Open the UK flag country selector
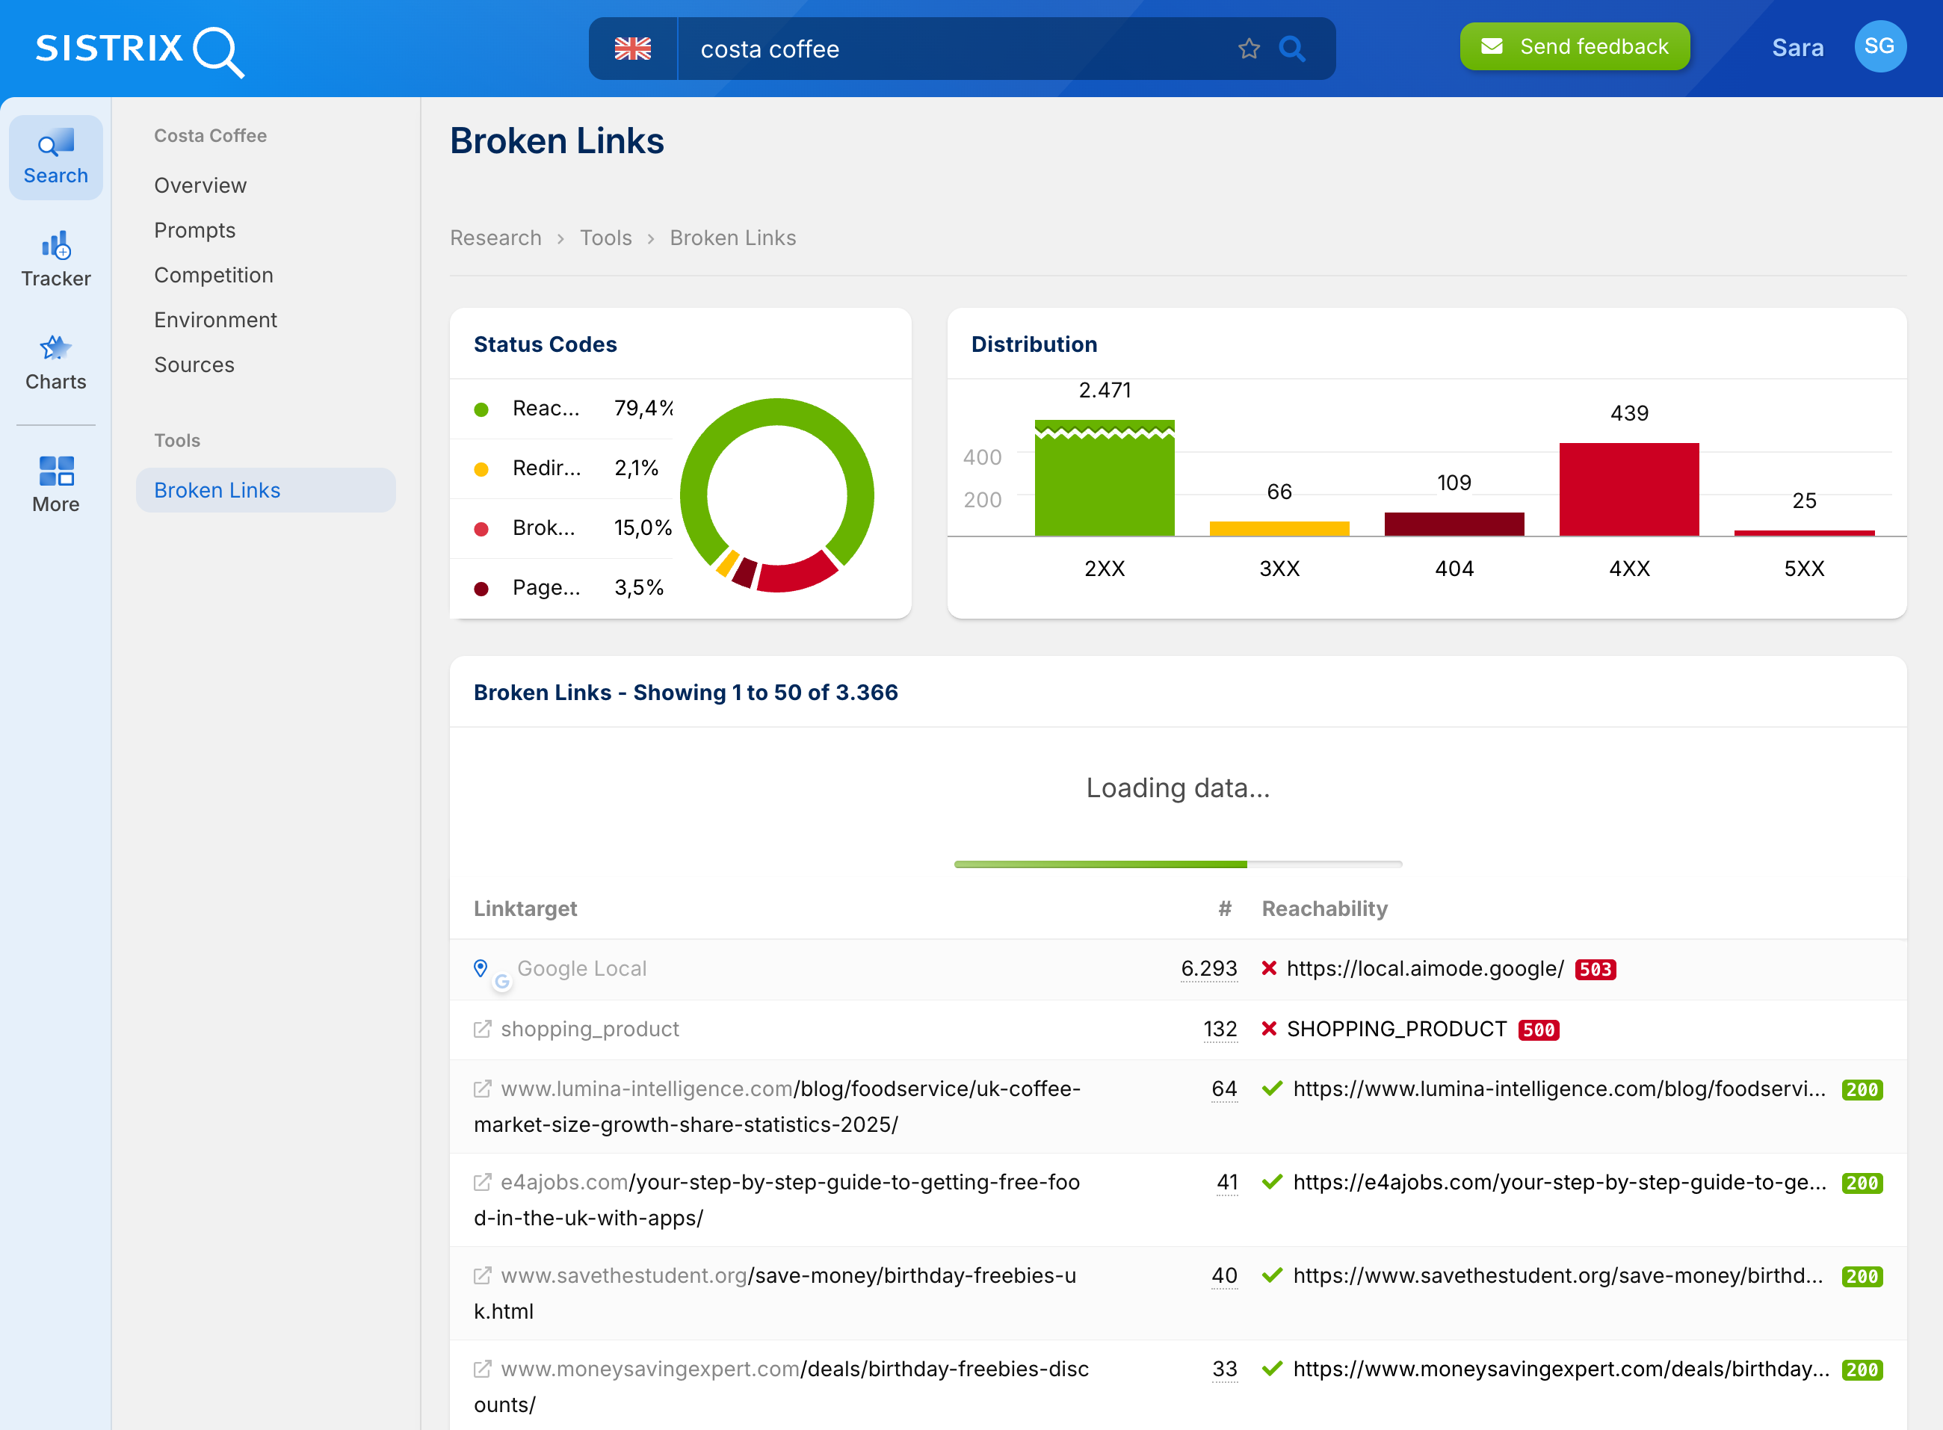Screen dimensions: 1943x1430 click(x=633, y=49)
